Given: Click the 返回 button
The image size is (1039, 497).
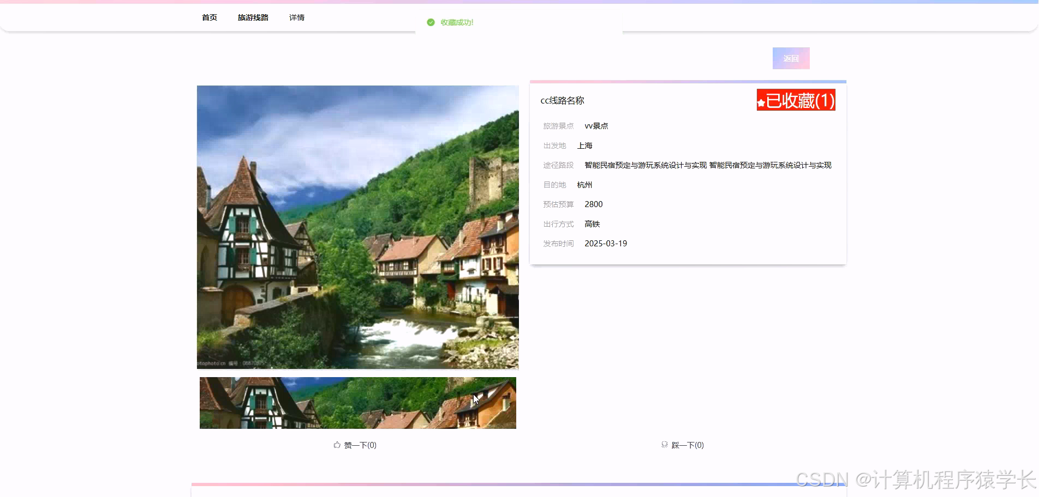Looking at the screenshot, I should (x=791, y=58).
